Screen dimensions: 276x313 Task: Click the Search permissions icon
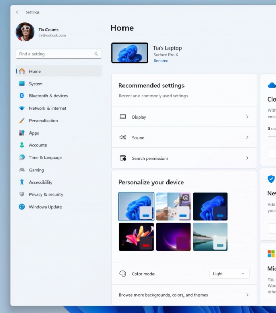pyautogui.click(x=123, y=158)
